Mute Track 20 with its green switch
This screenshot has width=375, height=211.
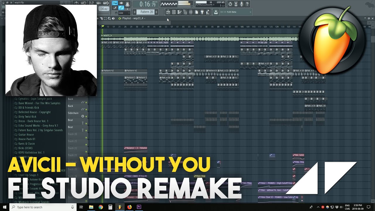click(86, 137)
